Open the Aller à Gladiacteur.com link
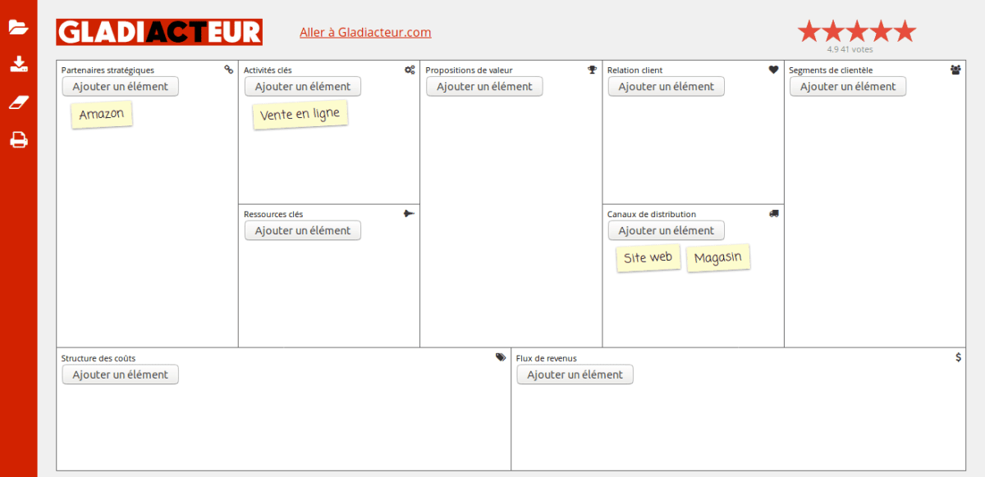Viewport: 985px width, 477px height. 365,32
